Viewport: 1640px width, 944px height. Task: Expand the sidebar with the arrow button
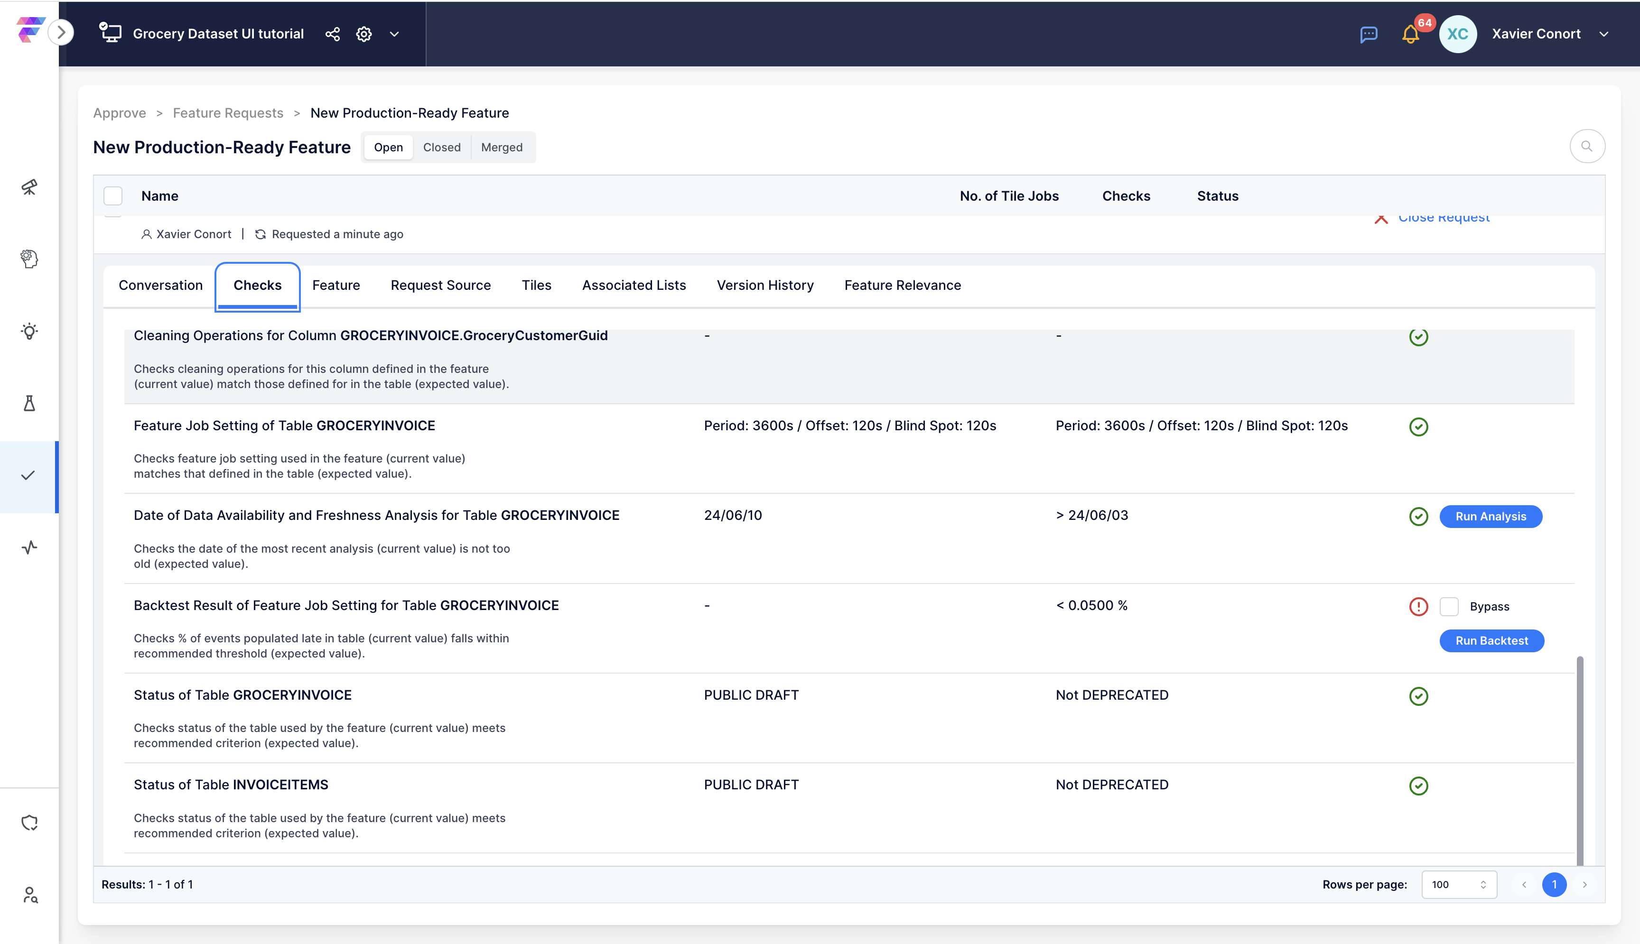[62, 32]
